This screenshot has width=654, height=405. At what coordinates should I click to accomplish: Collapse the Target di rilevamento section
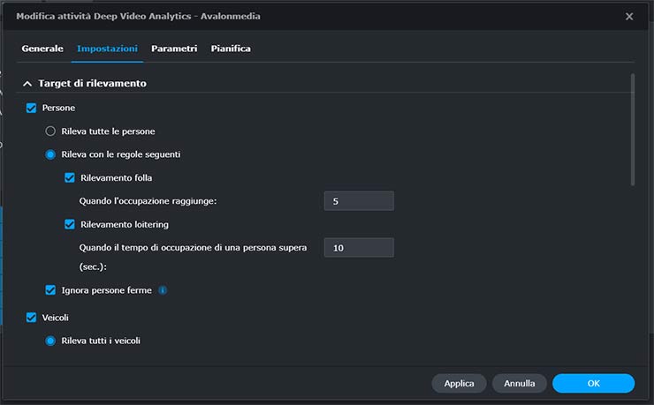(27, 84)
